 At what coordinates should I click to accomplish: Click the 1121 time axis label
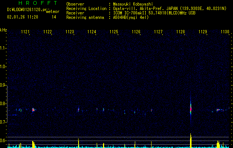tap(26, 32)
